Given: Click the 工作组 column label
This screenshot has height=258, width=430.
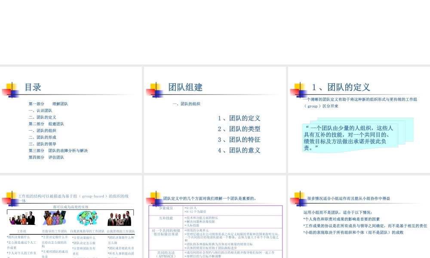Looking at the screenshot, I should [21, 231].
